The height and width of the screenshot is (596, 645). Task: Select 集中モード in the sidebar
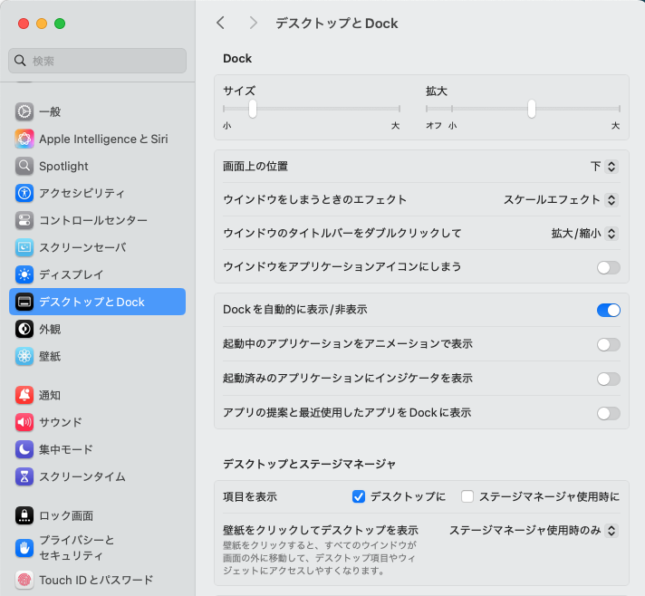[65, 449]
